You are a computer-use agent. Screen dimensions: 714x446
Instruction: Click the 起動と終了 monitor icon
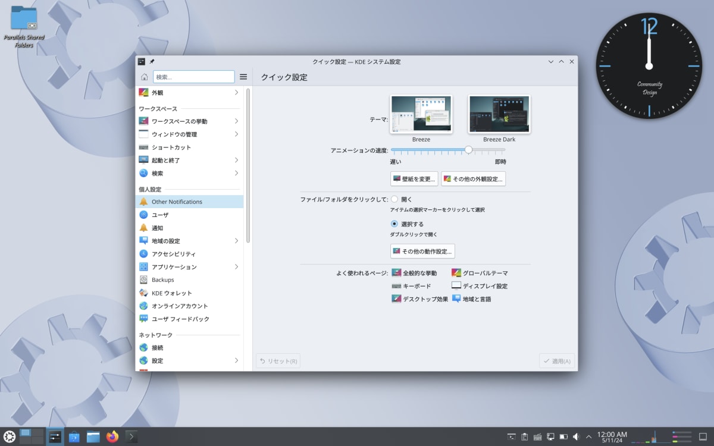tap(143, 161)
